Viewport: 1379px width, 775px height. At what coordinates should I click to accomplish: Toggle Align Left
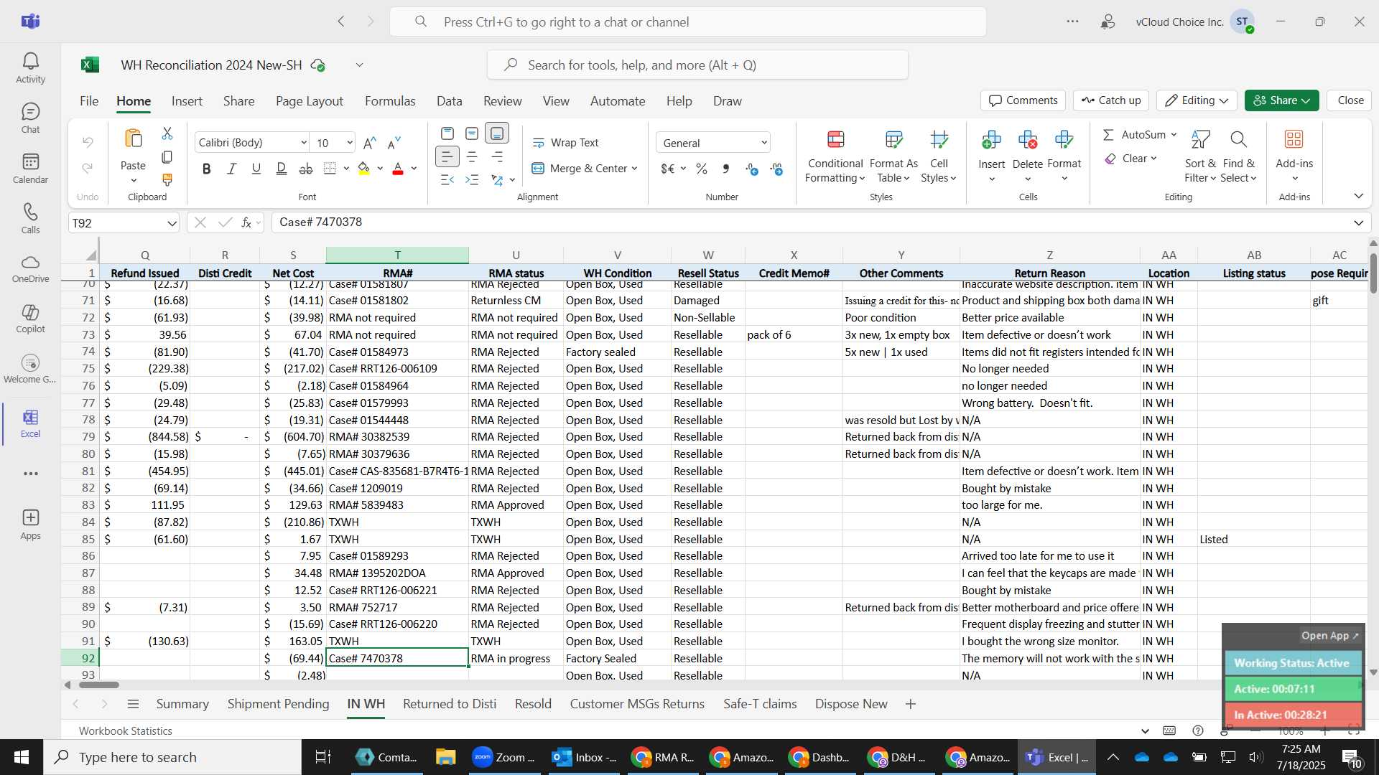point(447,156)
